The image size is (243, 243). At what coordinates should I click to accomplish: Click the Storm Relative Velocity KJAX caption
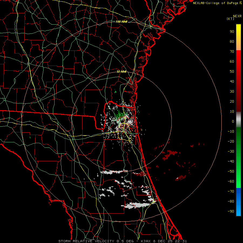pyautogui.click(x=123, y=241)
